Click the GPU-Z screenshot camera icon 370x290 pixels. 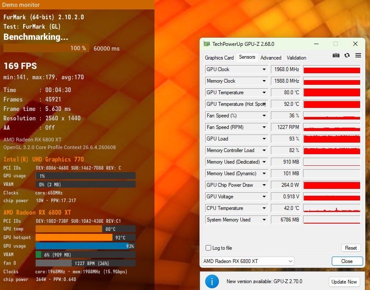click(x=336, y=55)
